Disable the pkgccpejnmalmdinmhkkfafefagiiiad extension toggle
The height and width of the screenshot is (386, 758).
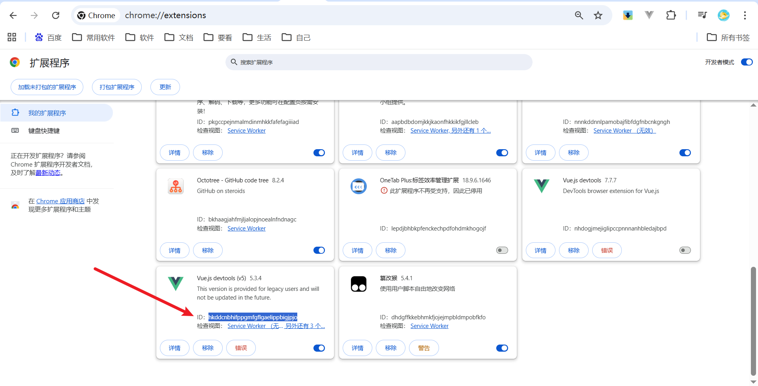coord(319,153)
